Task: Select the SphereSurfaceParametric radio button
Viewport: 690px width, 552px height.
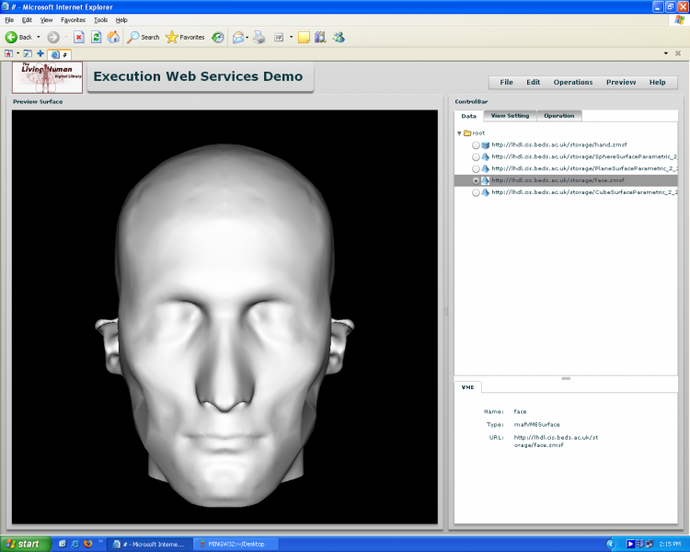Action: 475,156
